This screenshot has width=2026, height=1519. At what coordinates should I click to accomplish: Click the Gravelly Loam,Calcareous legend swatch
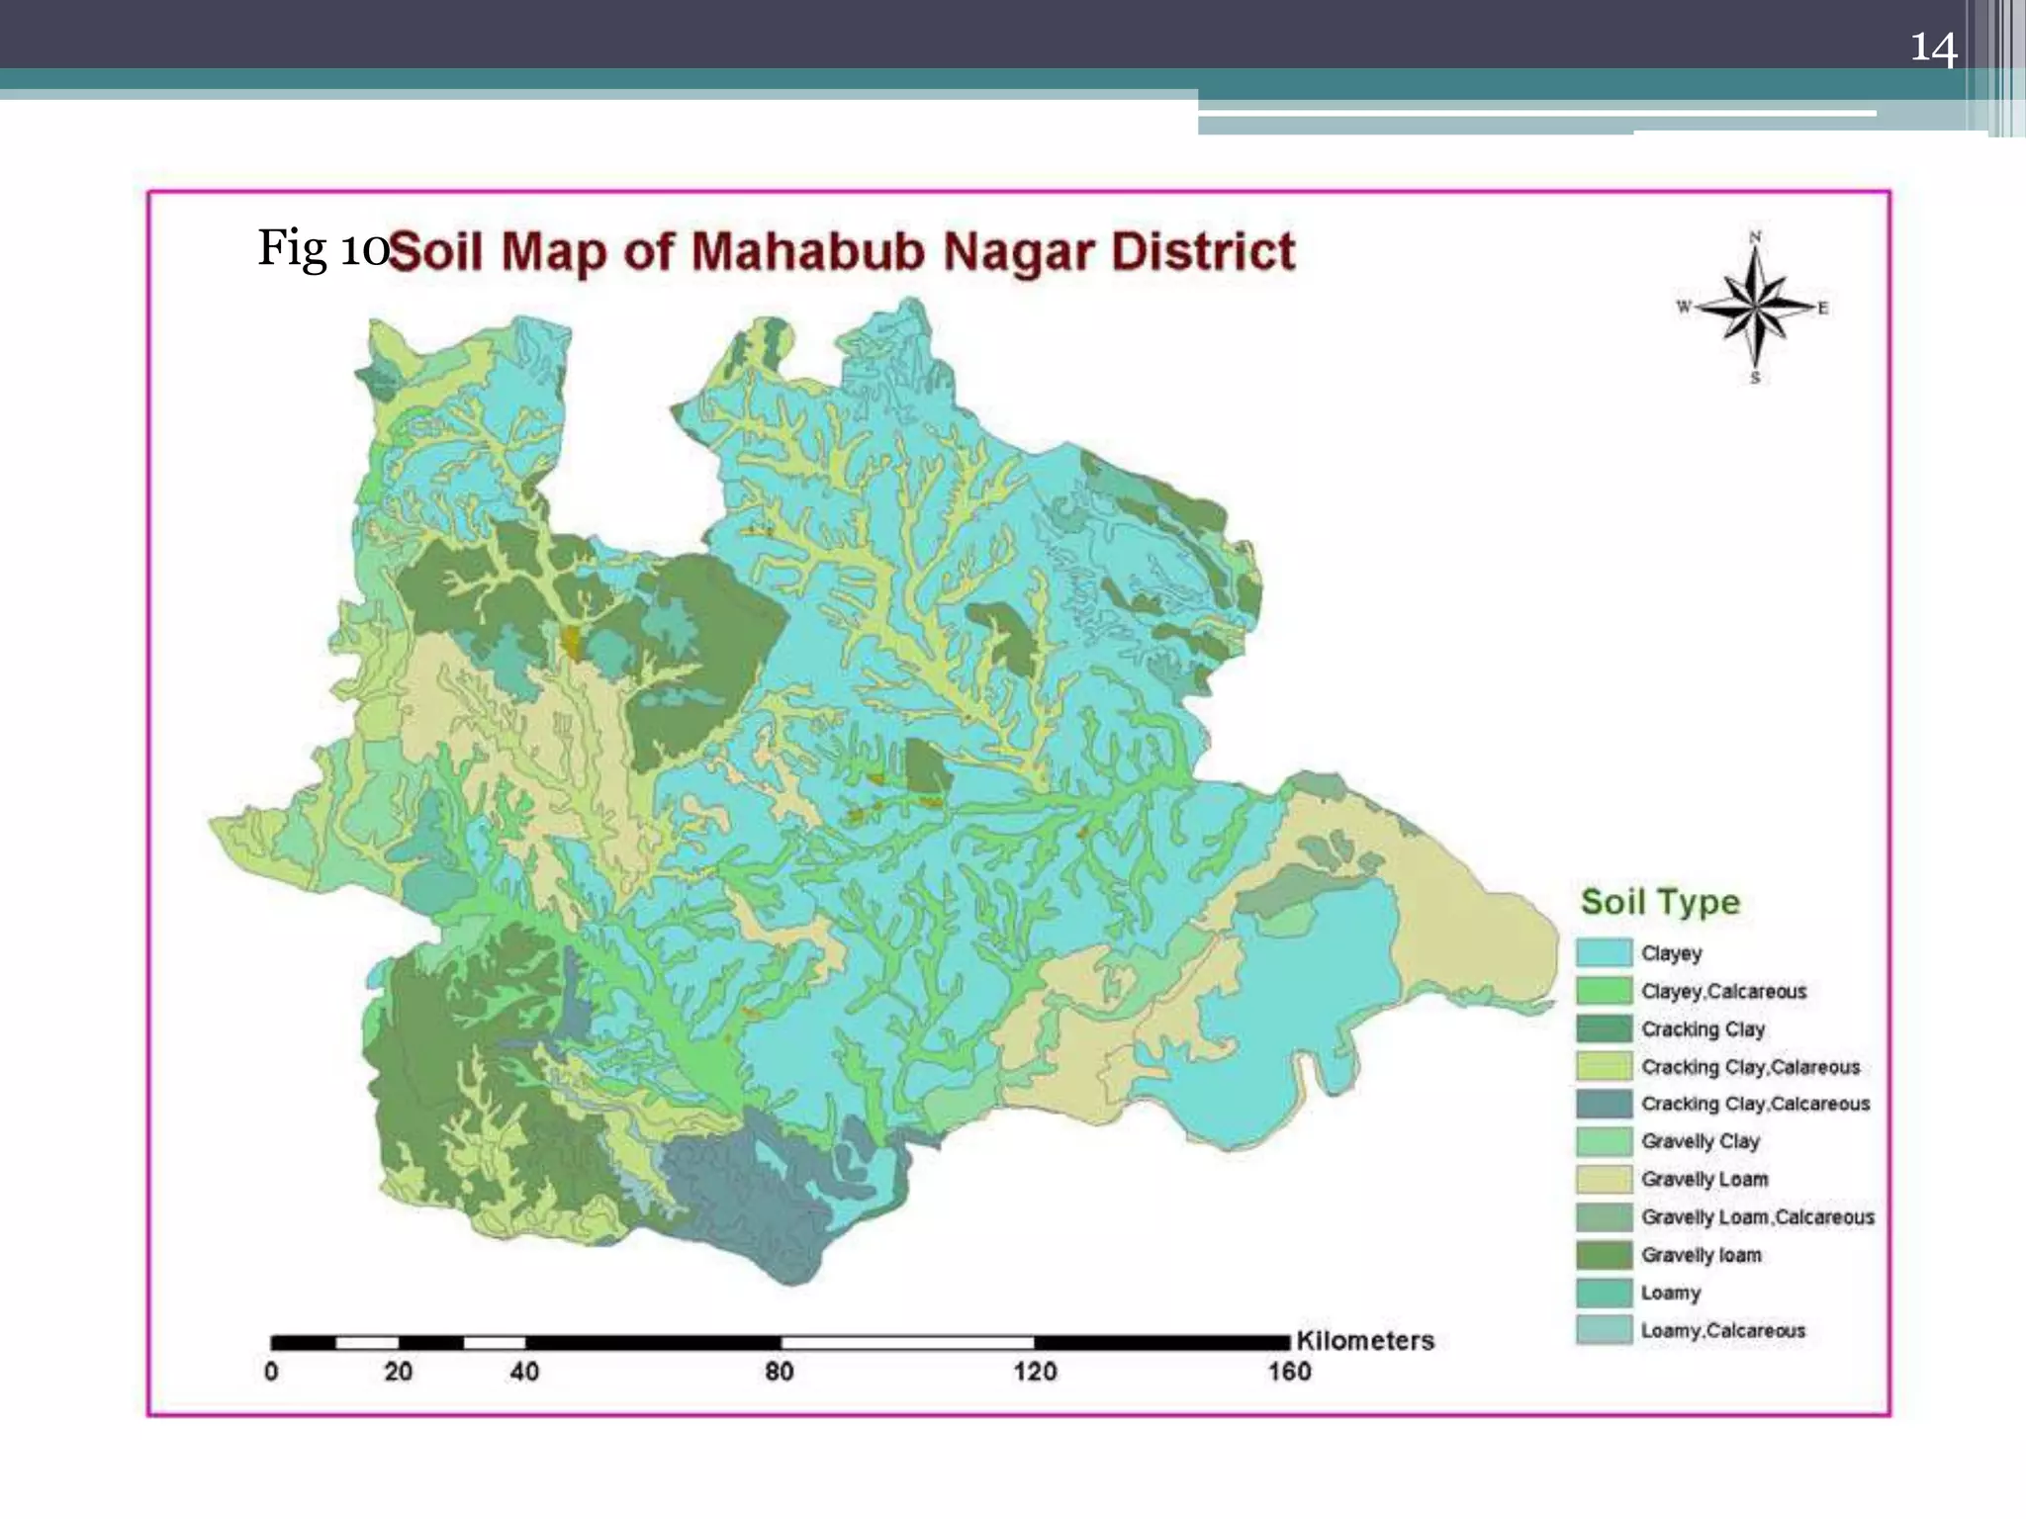(1604, 1217)
